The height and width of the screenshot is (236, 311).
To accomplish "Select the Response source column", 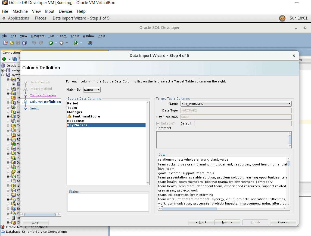I will click(x=106, y=121).
